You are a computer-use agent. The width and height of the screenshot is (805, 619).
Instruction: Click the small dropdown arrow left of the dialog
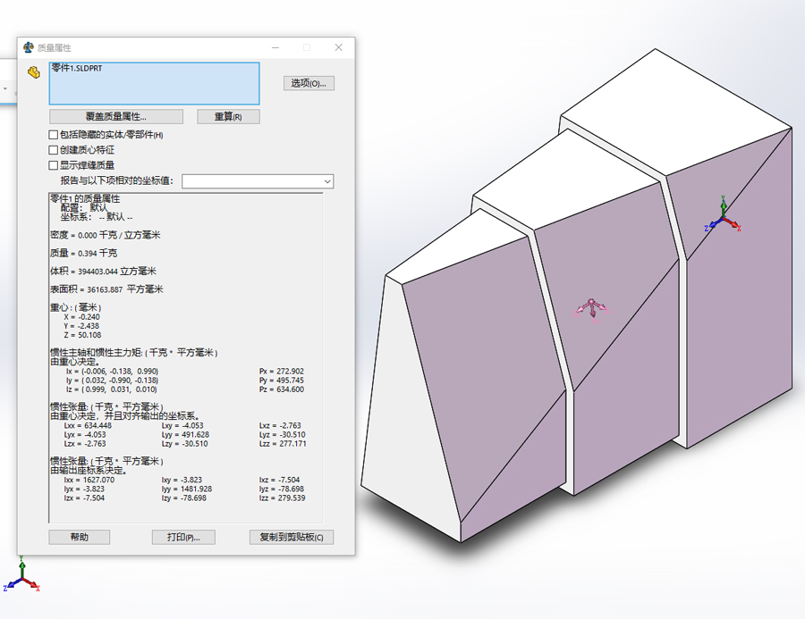[x=4, y=89]
